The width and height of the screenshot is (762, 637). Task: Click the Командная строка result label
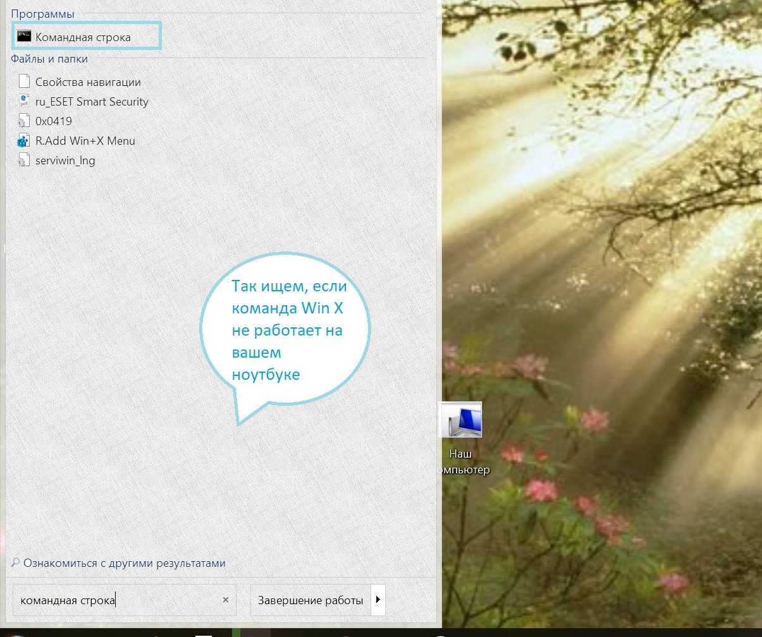point(83,37)
